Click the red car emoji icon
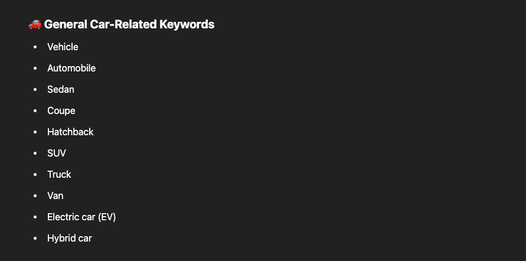The width and height of the screenshot is (526, 261). 35,24
